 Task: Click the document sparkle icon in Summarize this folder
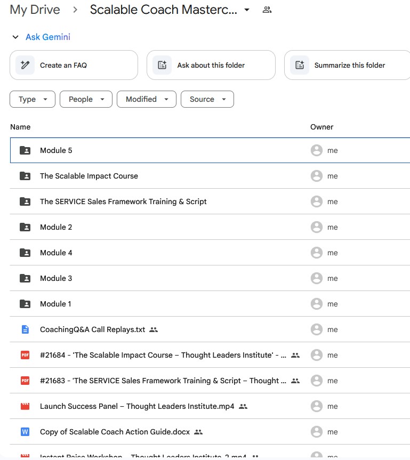300,65
